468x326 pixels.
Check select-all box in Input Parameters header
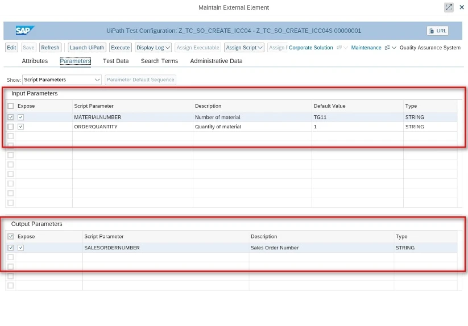click(x=10, y=106)
